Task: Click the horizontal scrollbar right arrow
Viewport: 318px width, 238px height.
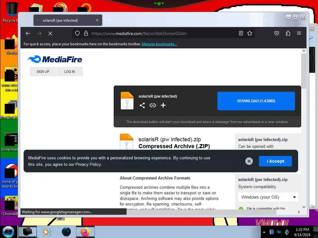Action: point(299,212)
